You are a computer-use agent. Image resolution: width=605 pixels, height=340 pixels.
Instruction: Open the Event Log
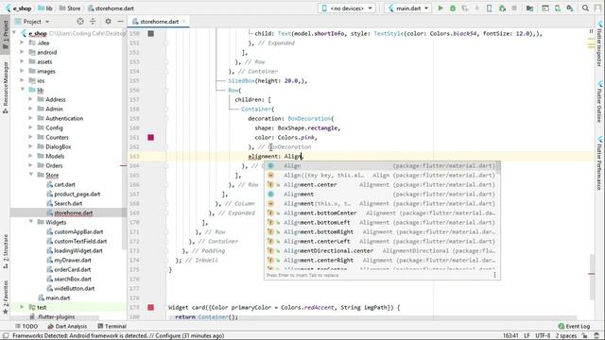point(574,326)
